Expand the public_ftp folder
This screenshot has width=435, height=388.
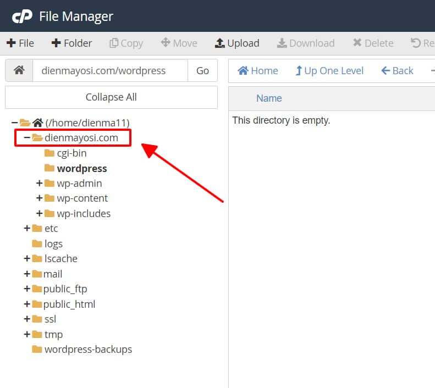26,289
